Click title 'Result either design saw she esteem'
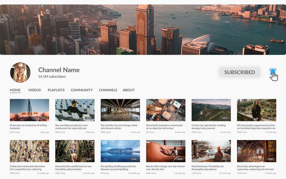286x179 pixels. [166, 168]
